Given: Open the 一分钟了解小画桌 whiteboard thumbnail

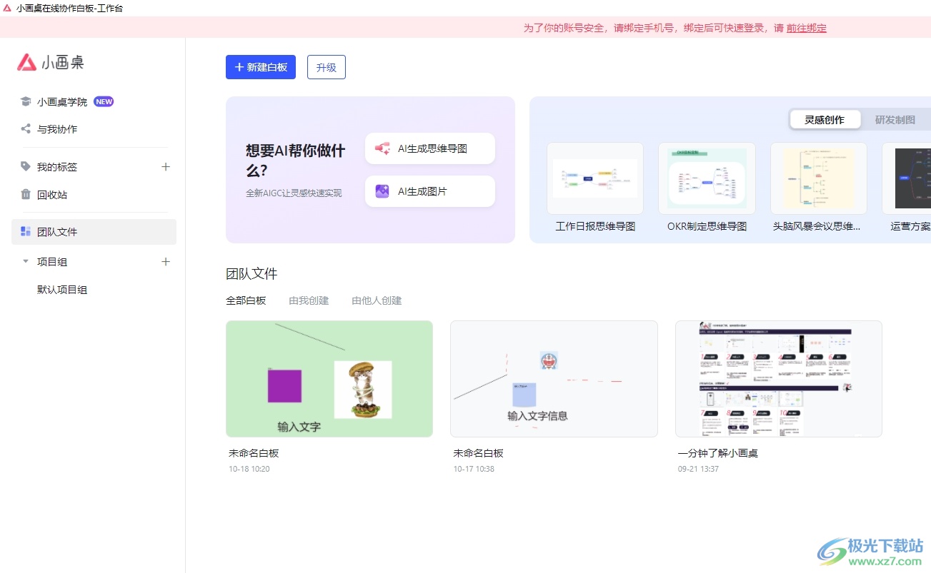Looking at the screenshot, I should [779, 379].
